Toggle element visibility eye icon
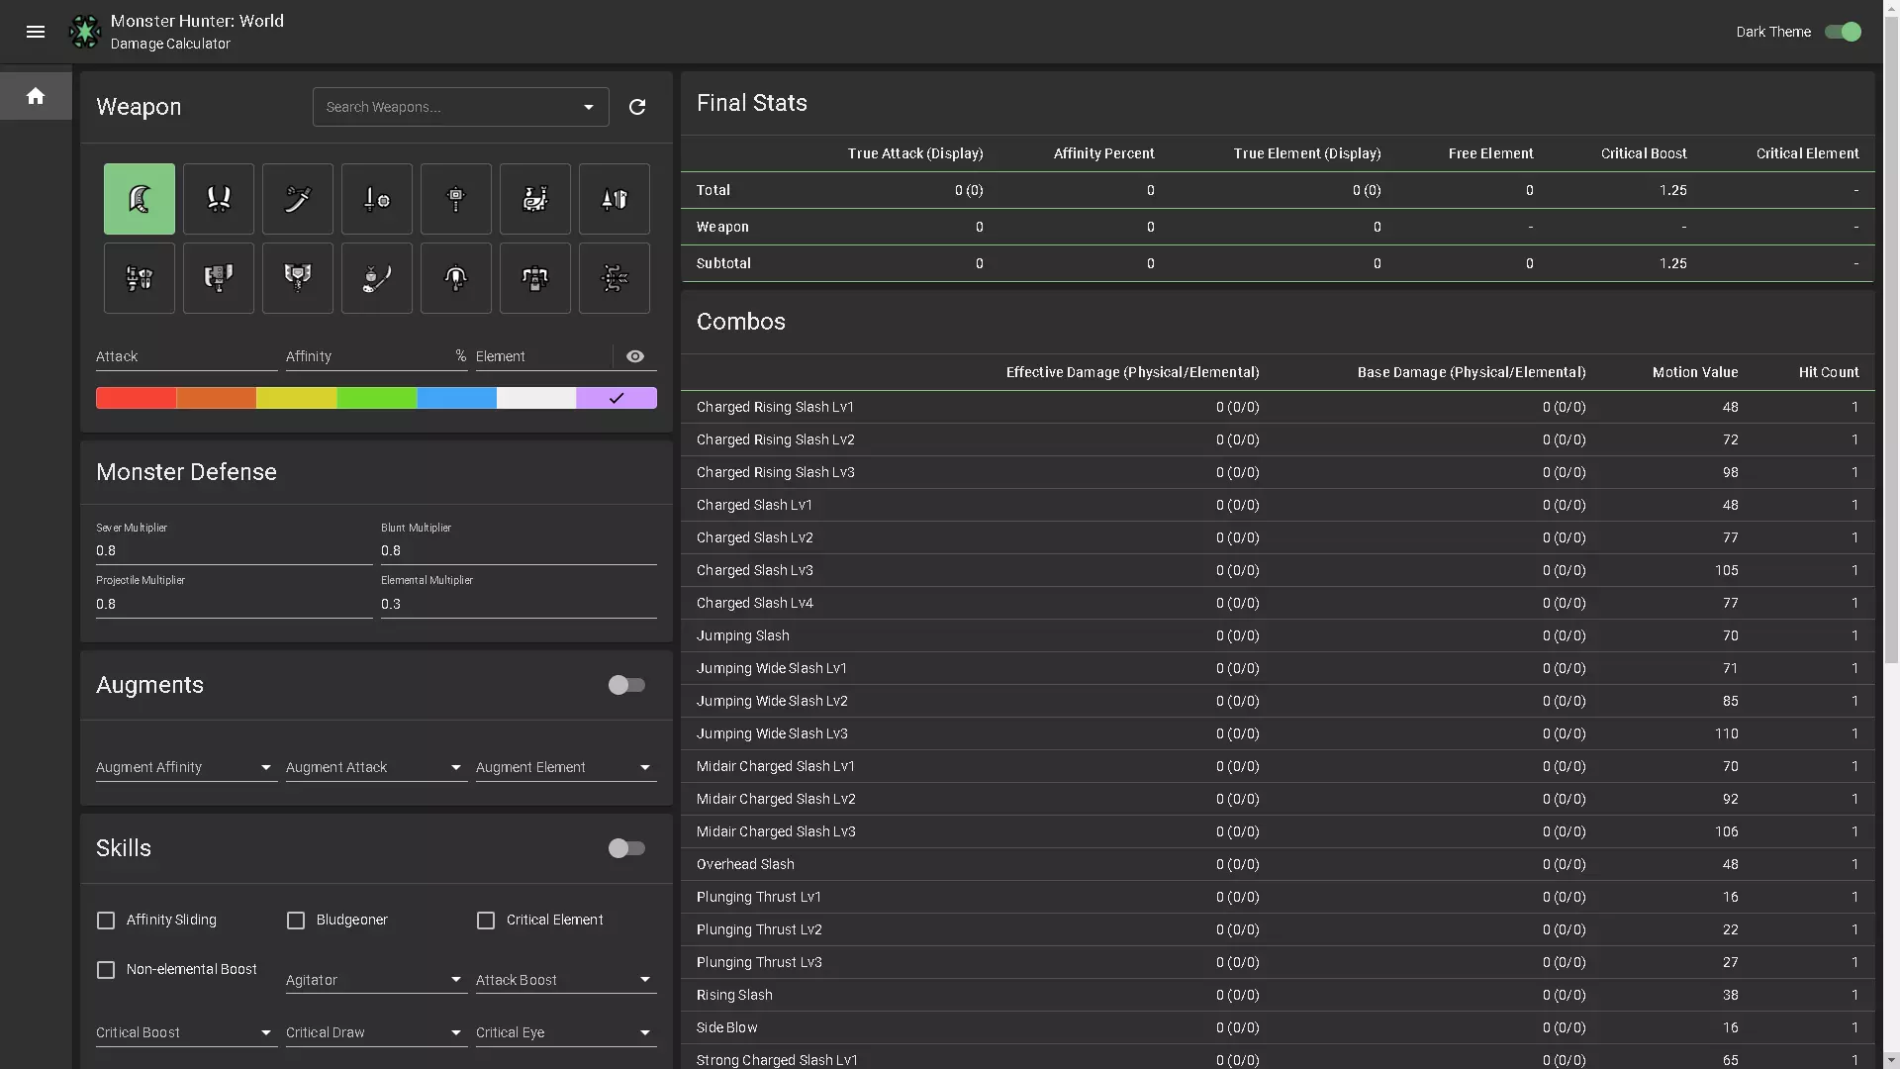 (x=635, y=356)
